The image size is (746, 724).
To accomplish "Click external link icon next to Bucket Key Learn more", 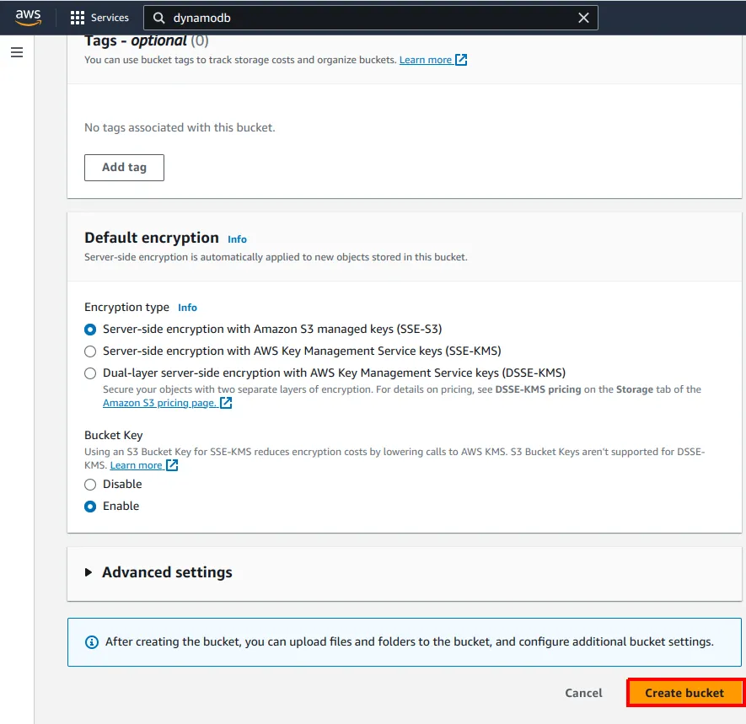I will pyautogui.click(x=172, y=464).
